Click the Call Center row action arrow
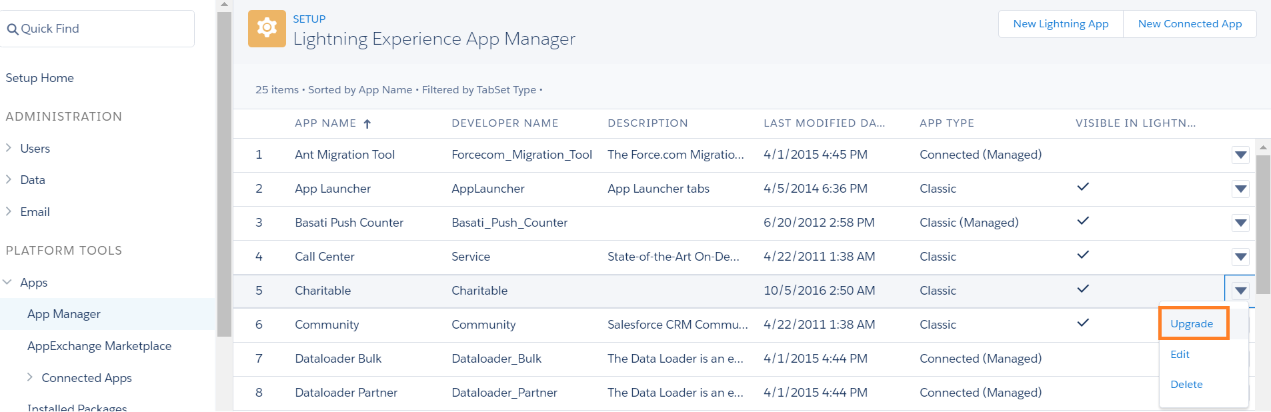The image size is (1271, 412). 1240,257
